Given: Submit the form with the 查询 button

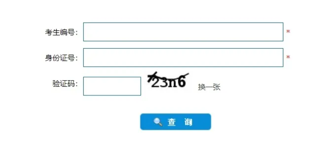Looking at the screenshot, I should pos(176,122).
